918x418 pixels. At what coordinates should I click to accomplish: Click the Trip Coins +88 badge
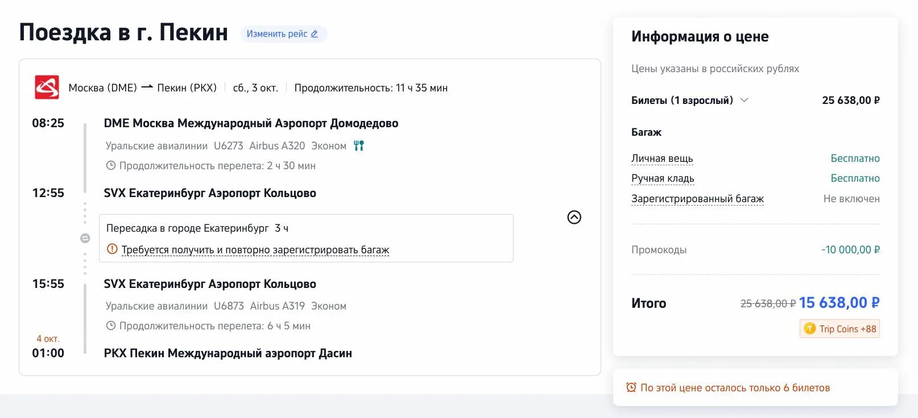(x=840, y=329)
